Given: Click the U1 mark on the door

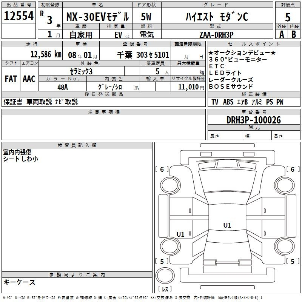Looking at the screenshot, I should point(180,234).
